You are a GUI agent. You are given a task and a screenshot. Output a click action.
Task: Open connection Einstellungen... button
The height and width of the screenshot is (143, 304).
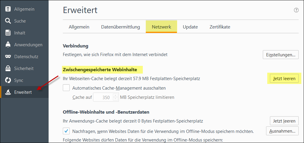coord(281,55)
